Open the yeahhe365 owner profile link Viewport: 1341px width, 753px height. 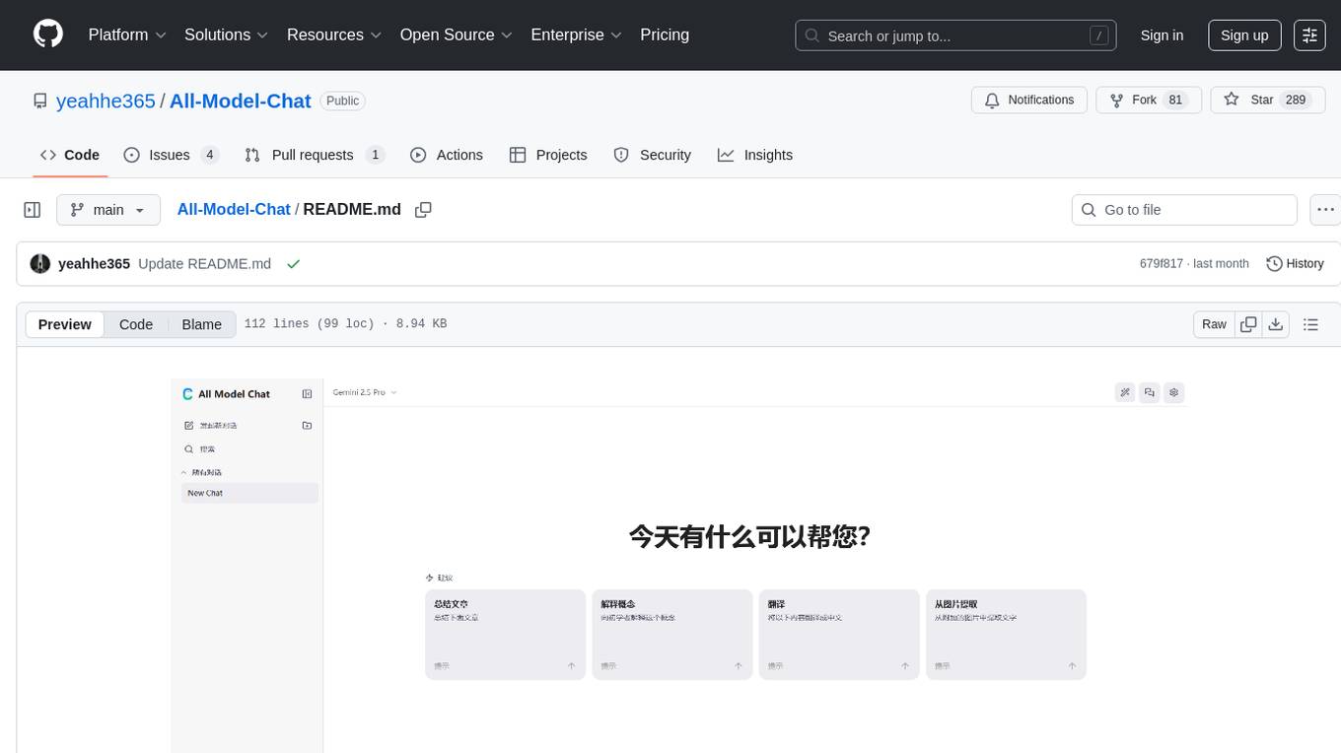[x=106, y=101]
